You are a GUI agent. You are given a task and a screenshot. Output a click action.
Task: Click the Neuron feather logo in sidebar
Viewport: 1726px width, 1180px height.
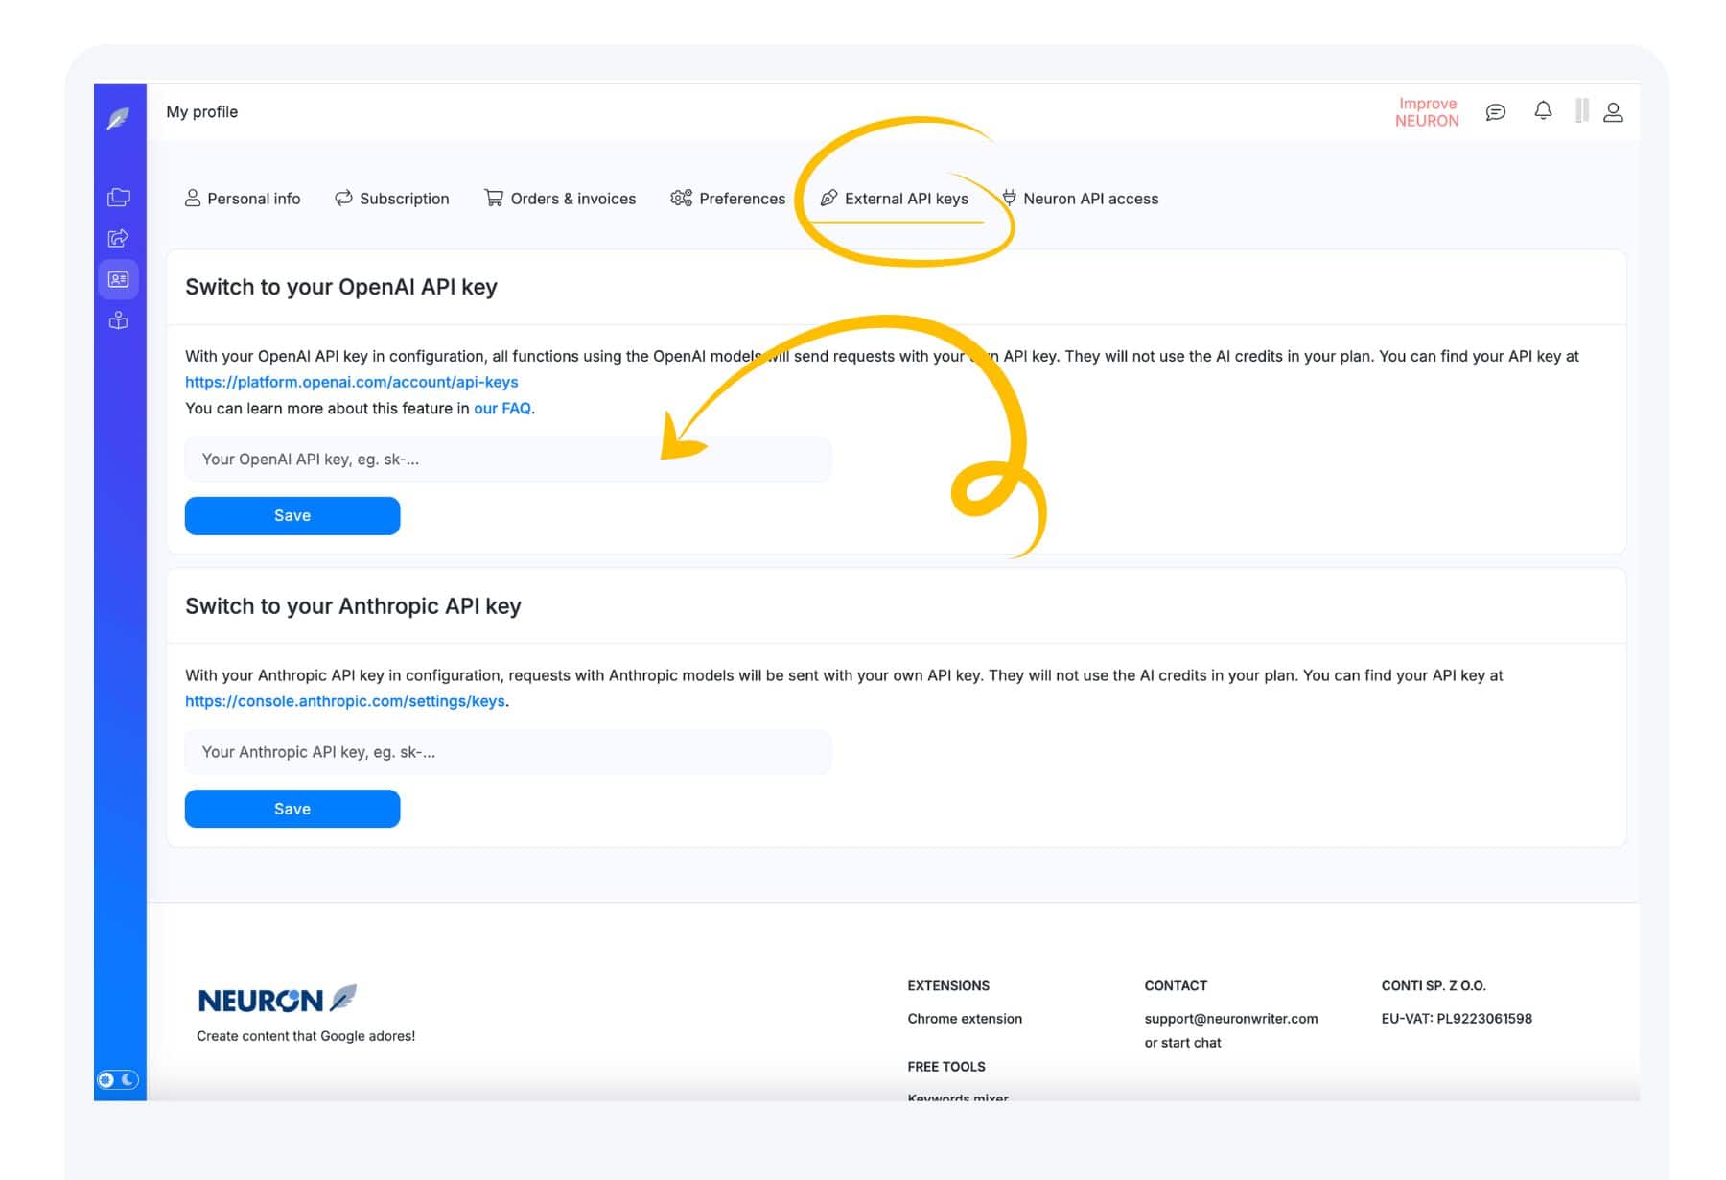[119, 118]
